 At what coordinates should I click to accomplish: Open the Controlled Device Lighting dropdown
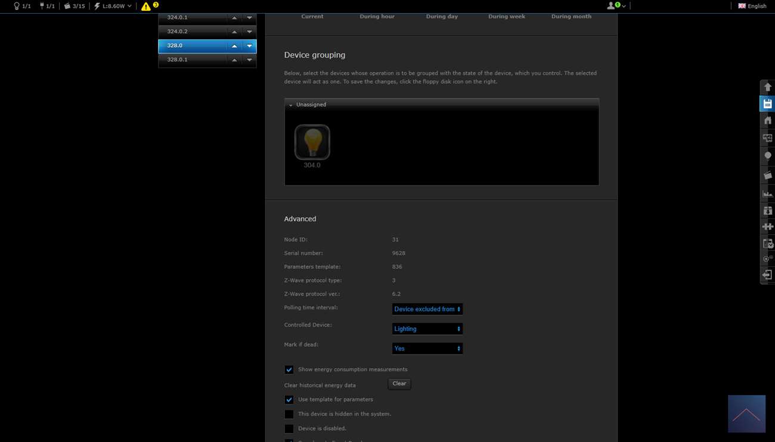pyautogui.click(x=427, y=329)
